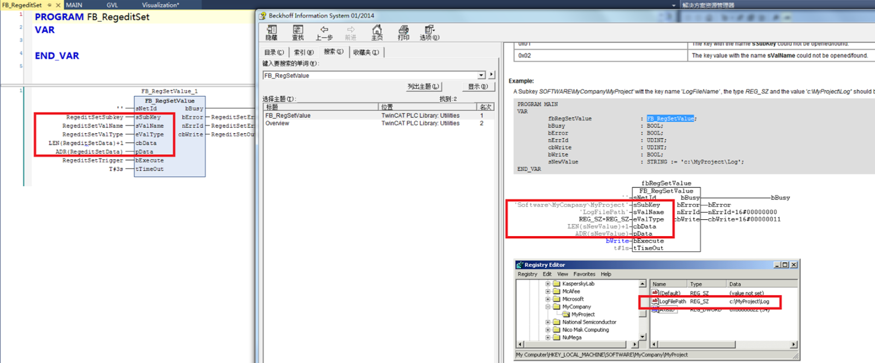
Task: Open the Edit menu in Registry Editor
Action: (547, 274)
